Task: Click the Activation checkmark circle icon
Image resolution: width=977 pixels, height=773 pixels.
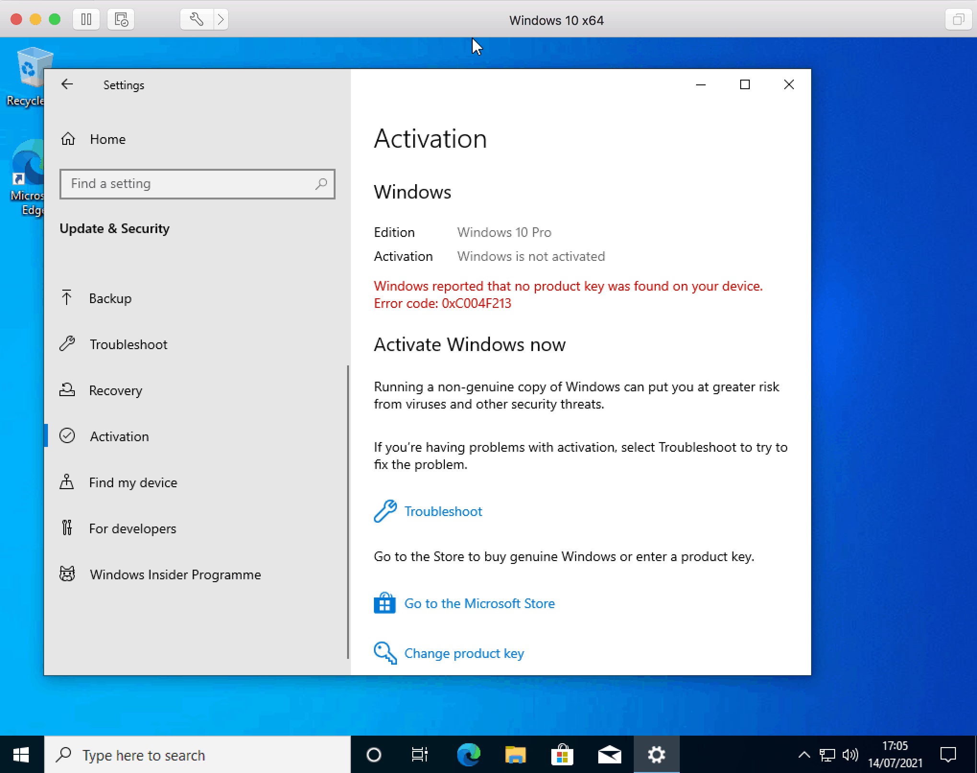Action: [x=67, y=435]
